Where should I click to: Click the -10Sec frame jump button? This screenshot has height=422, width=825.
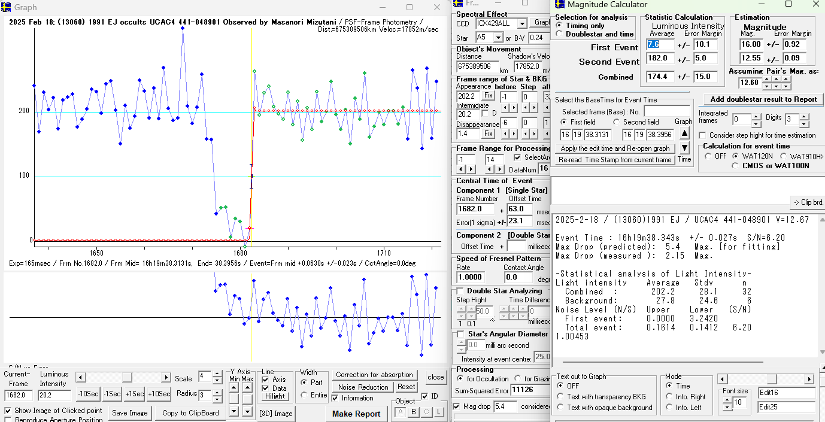87,394
